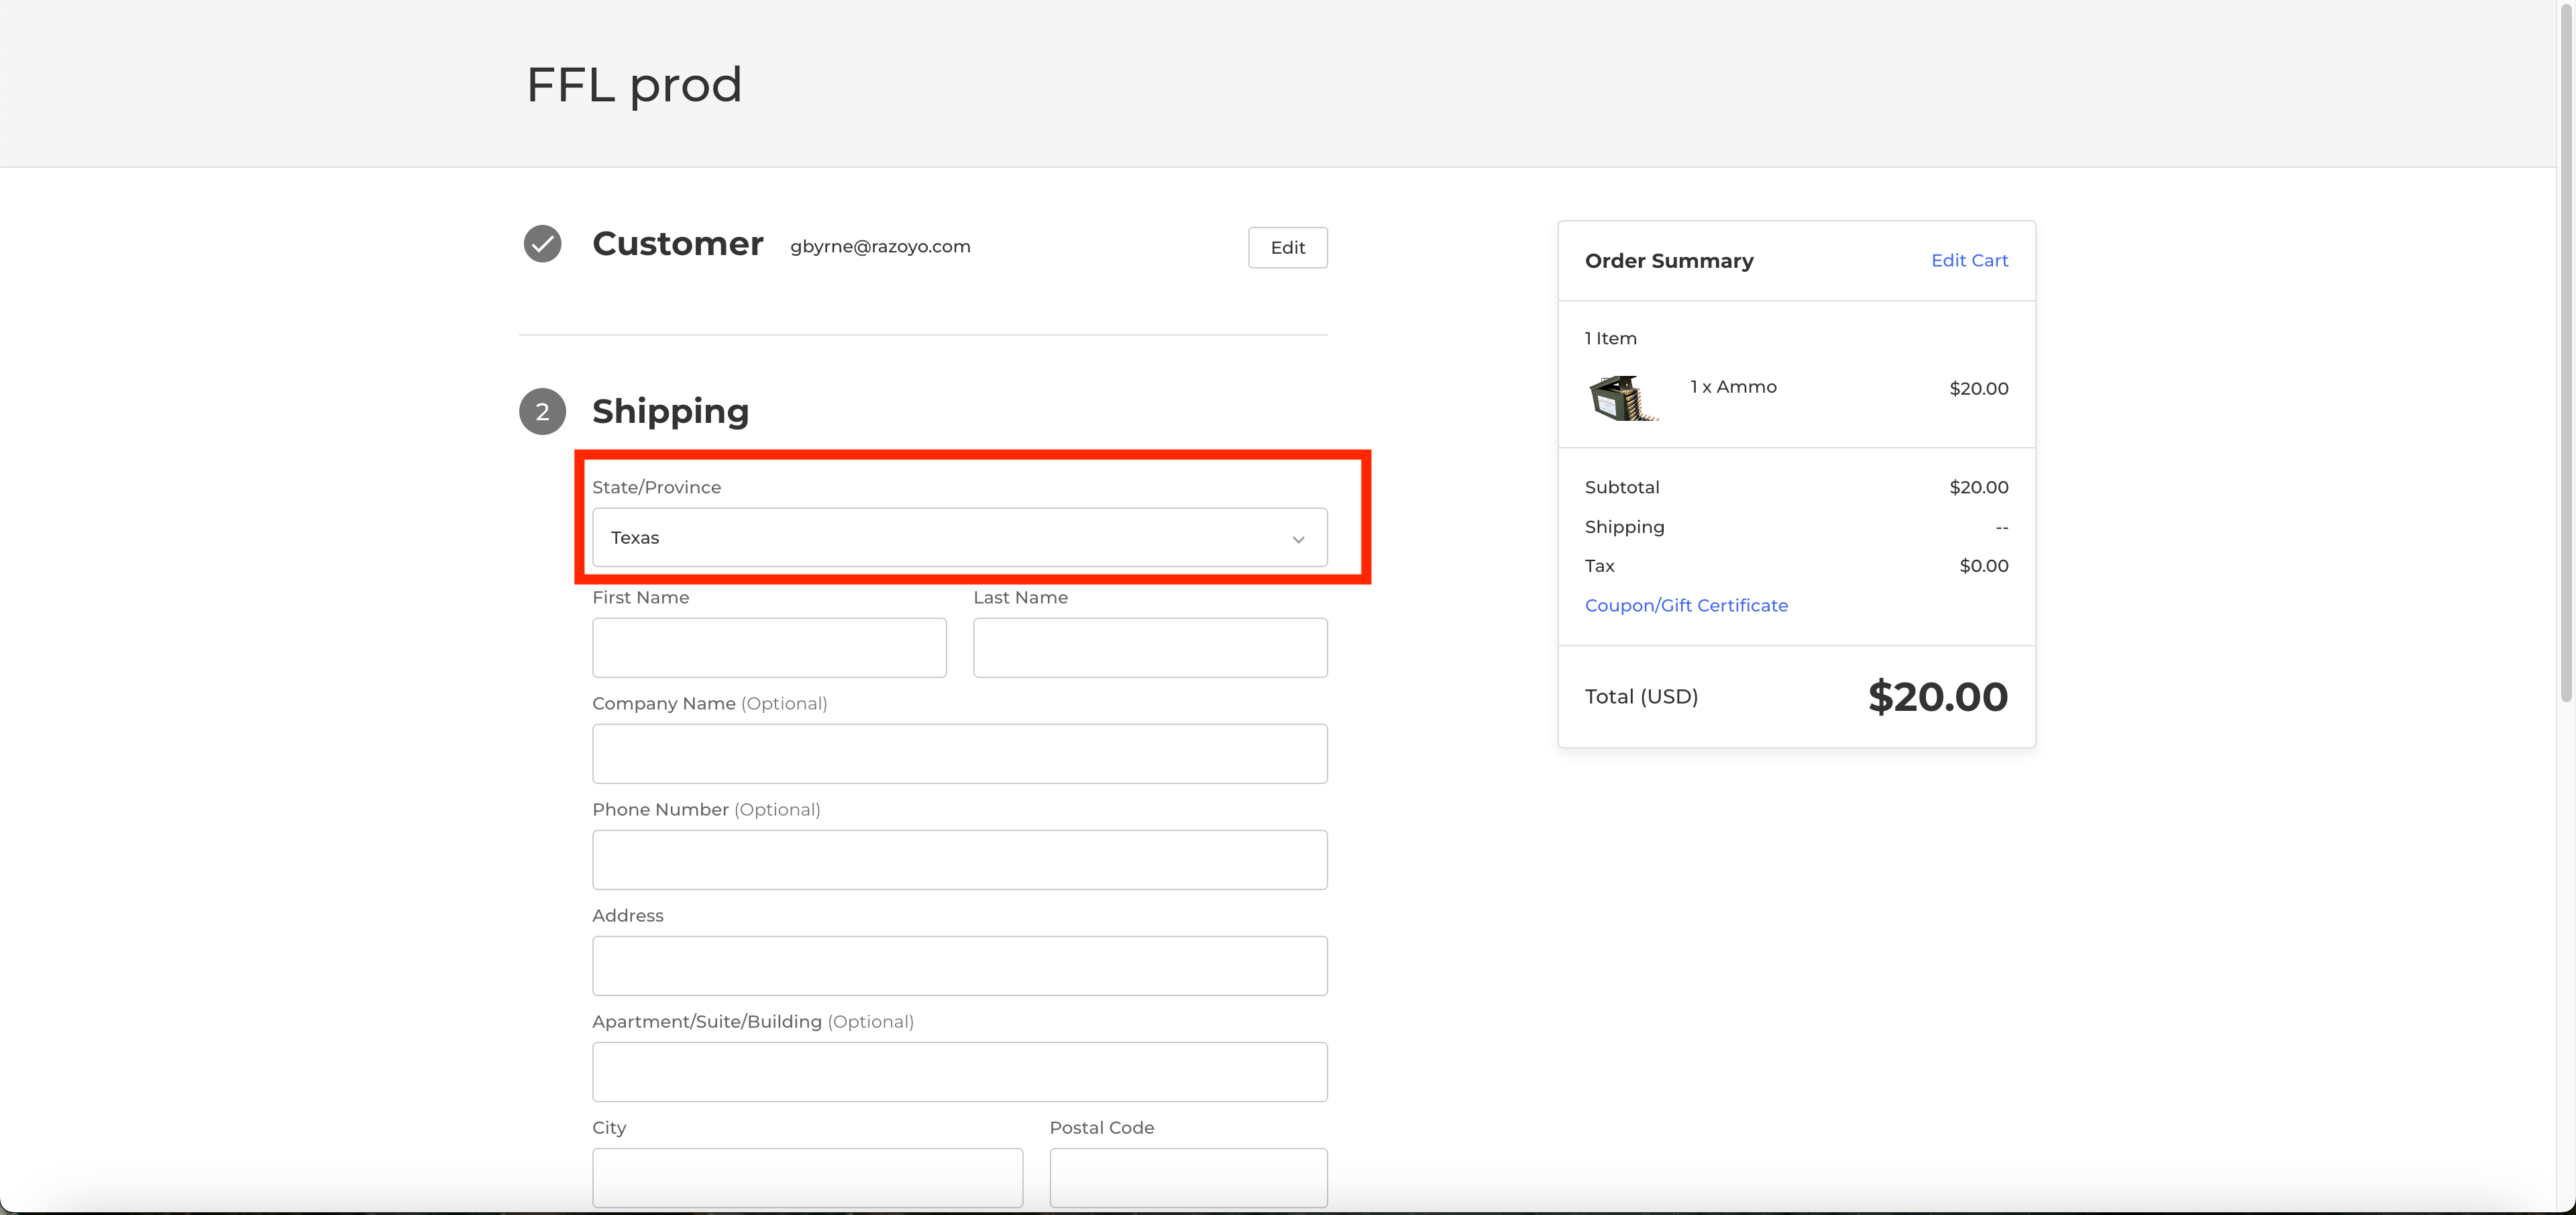
Task: Click the Apartment/Suite/Building field
Action: click(959, 1072)
